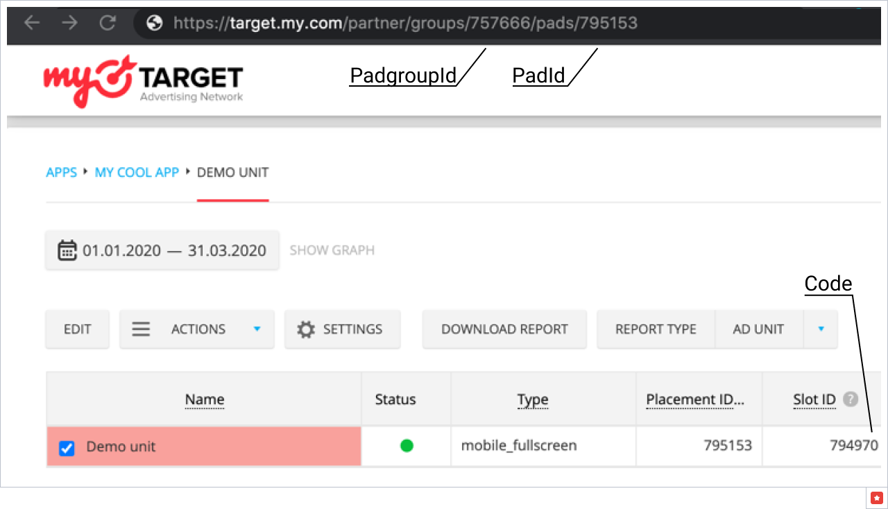Open the Actions dropdown menu
This screenshot has width=888, height=509.
coord(197,329)
